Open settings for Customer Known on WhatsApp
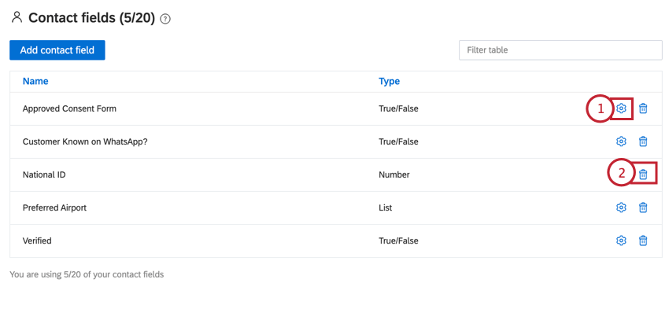Image resolution: width=669 pixels, height=334 pixels. coord(621,141)
